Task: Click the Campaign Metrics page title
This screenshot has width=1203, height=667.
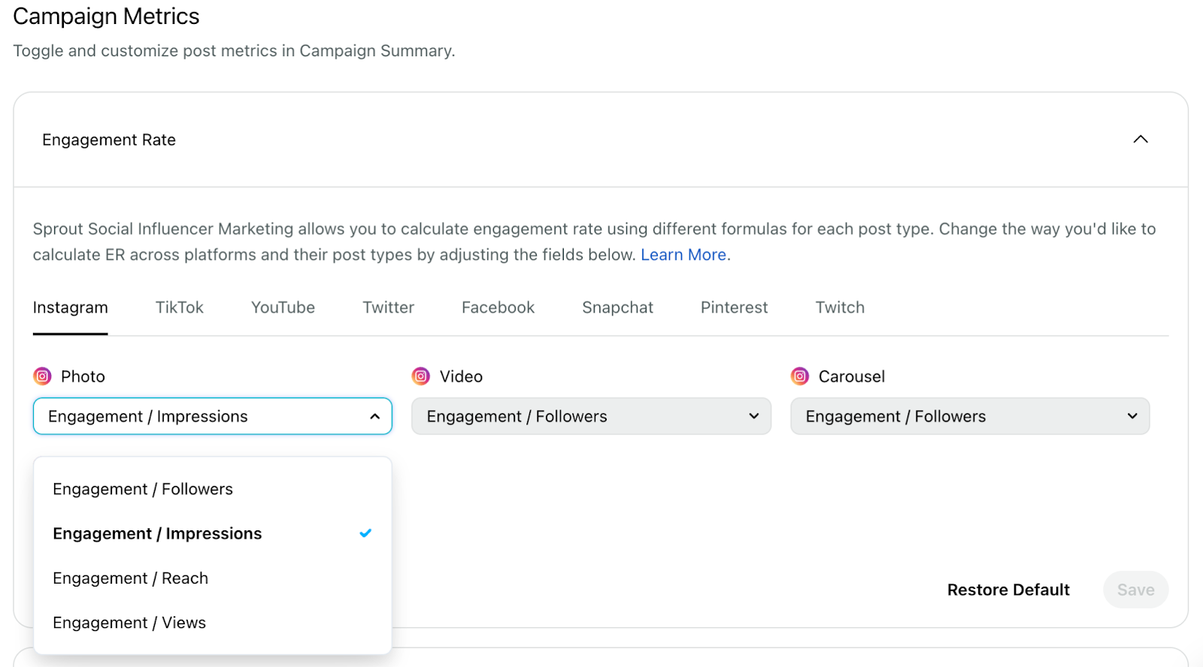Action: (106, 17)
